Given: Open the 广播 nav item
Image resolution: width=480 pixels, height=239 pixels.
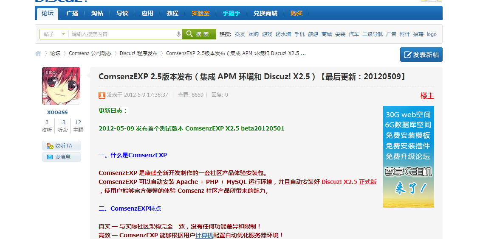Looking at the screenshot, I should point(72,14).
